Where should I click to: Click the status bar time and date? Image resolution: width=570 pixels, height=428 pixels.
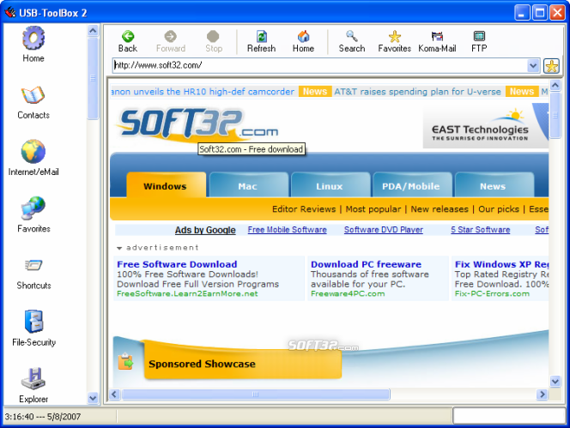(43, 416)
